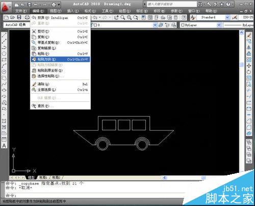Screen dimensions: 255x206
Task: Click the binoculars search icon in the title bar
Action: (x=200, y=5)
